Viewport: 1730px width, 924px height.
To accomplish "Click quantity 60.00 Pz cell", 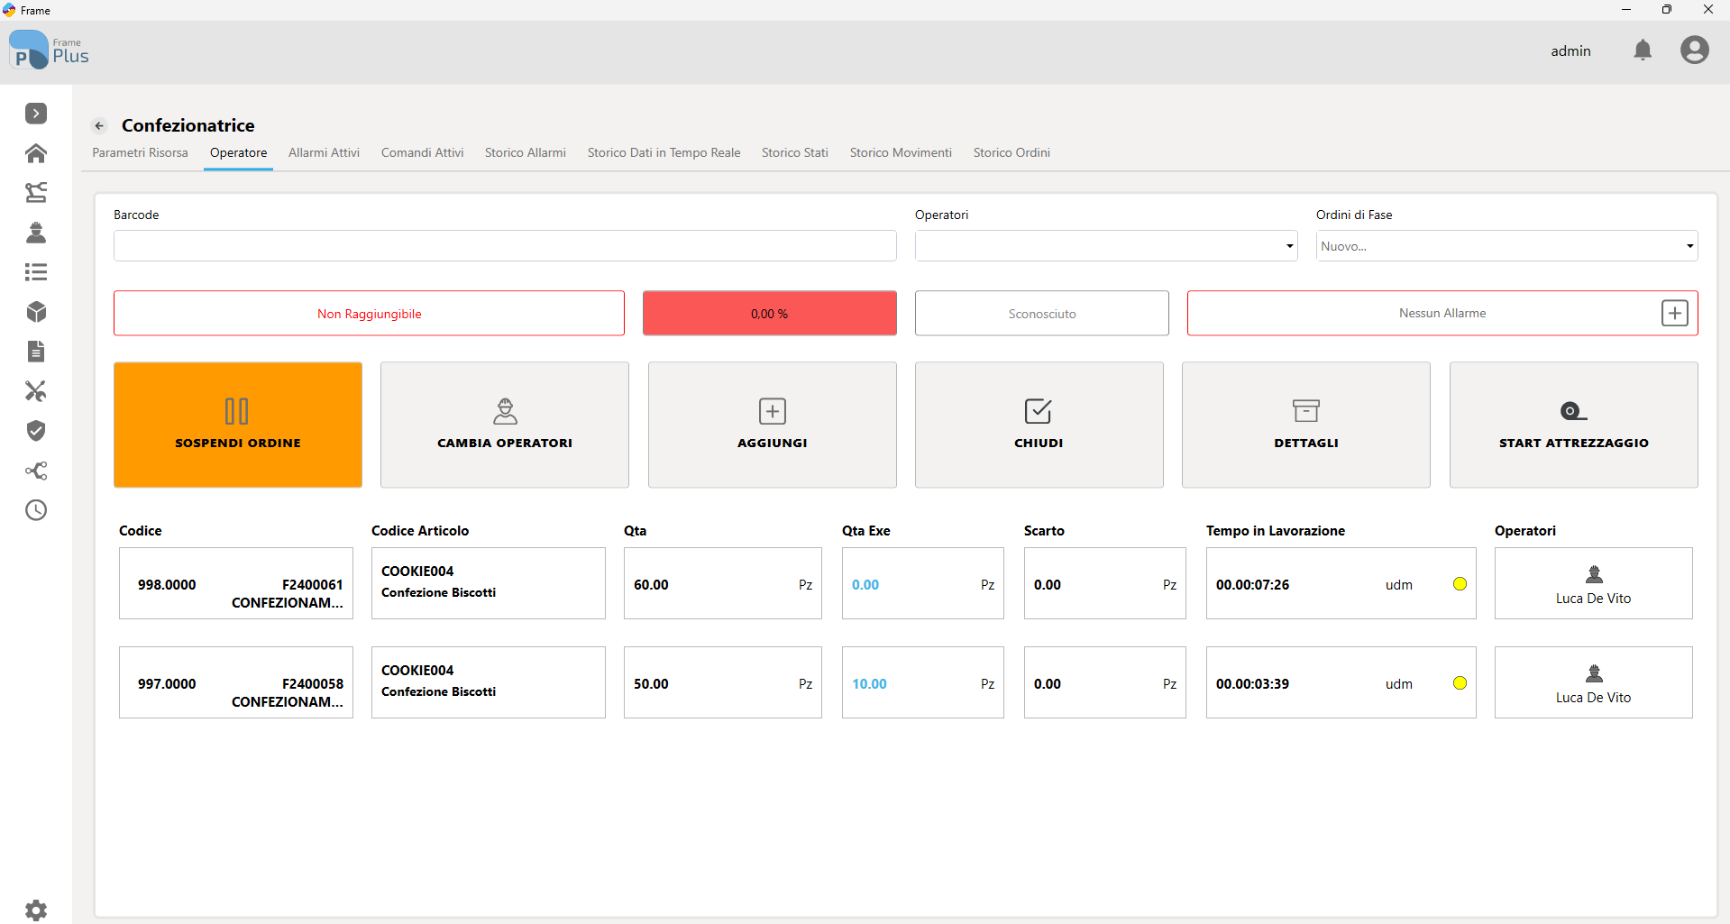I will coord(723,583).
